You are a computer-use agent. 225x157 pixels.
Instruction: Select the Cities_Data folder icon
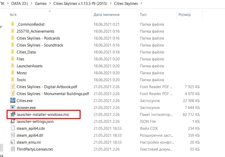tap(13, 52)
